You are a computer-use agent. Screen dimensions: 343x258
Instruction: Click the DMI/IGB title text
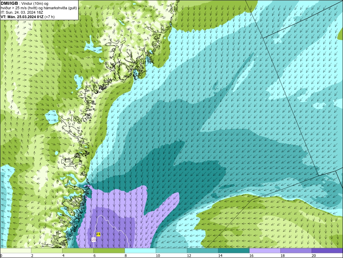point(10,3)
